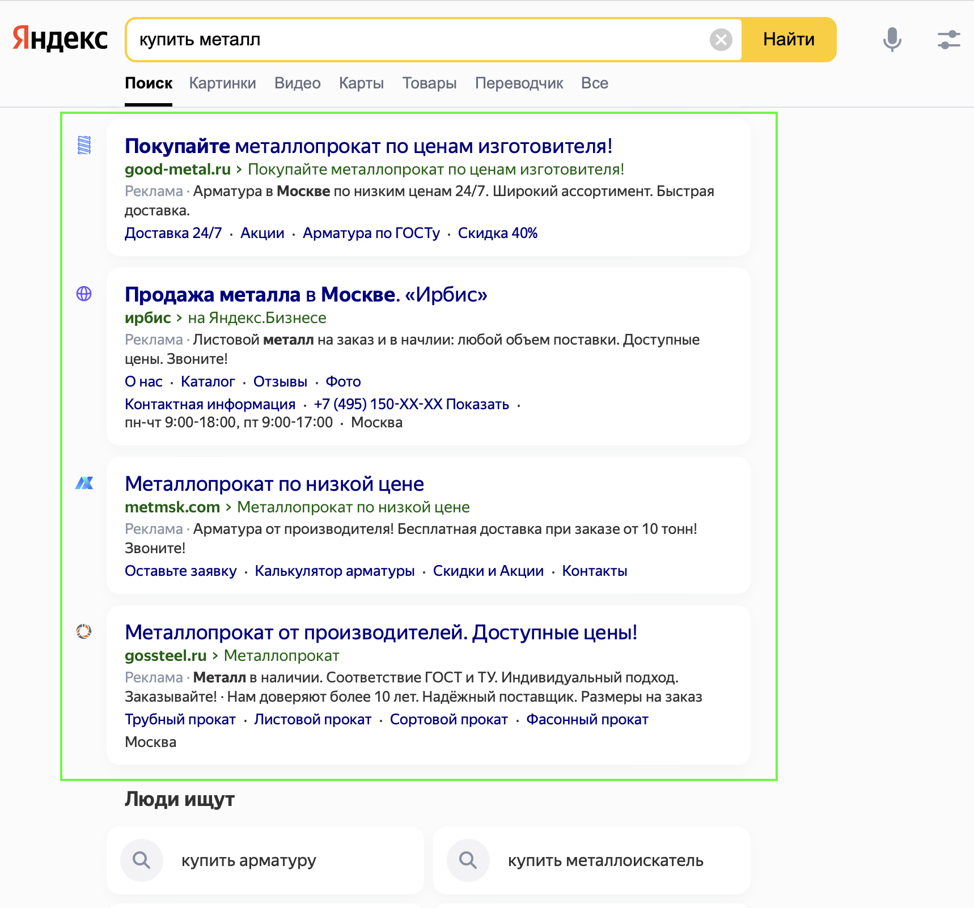Activate voice search with the microphone icon
This screenshot has width=974, height=908.
tap(891, 40)
